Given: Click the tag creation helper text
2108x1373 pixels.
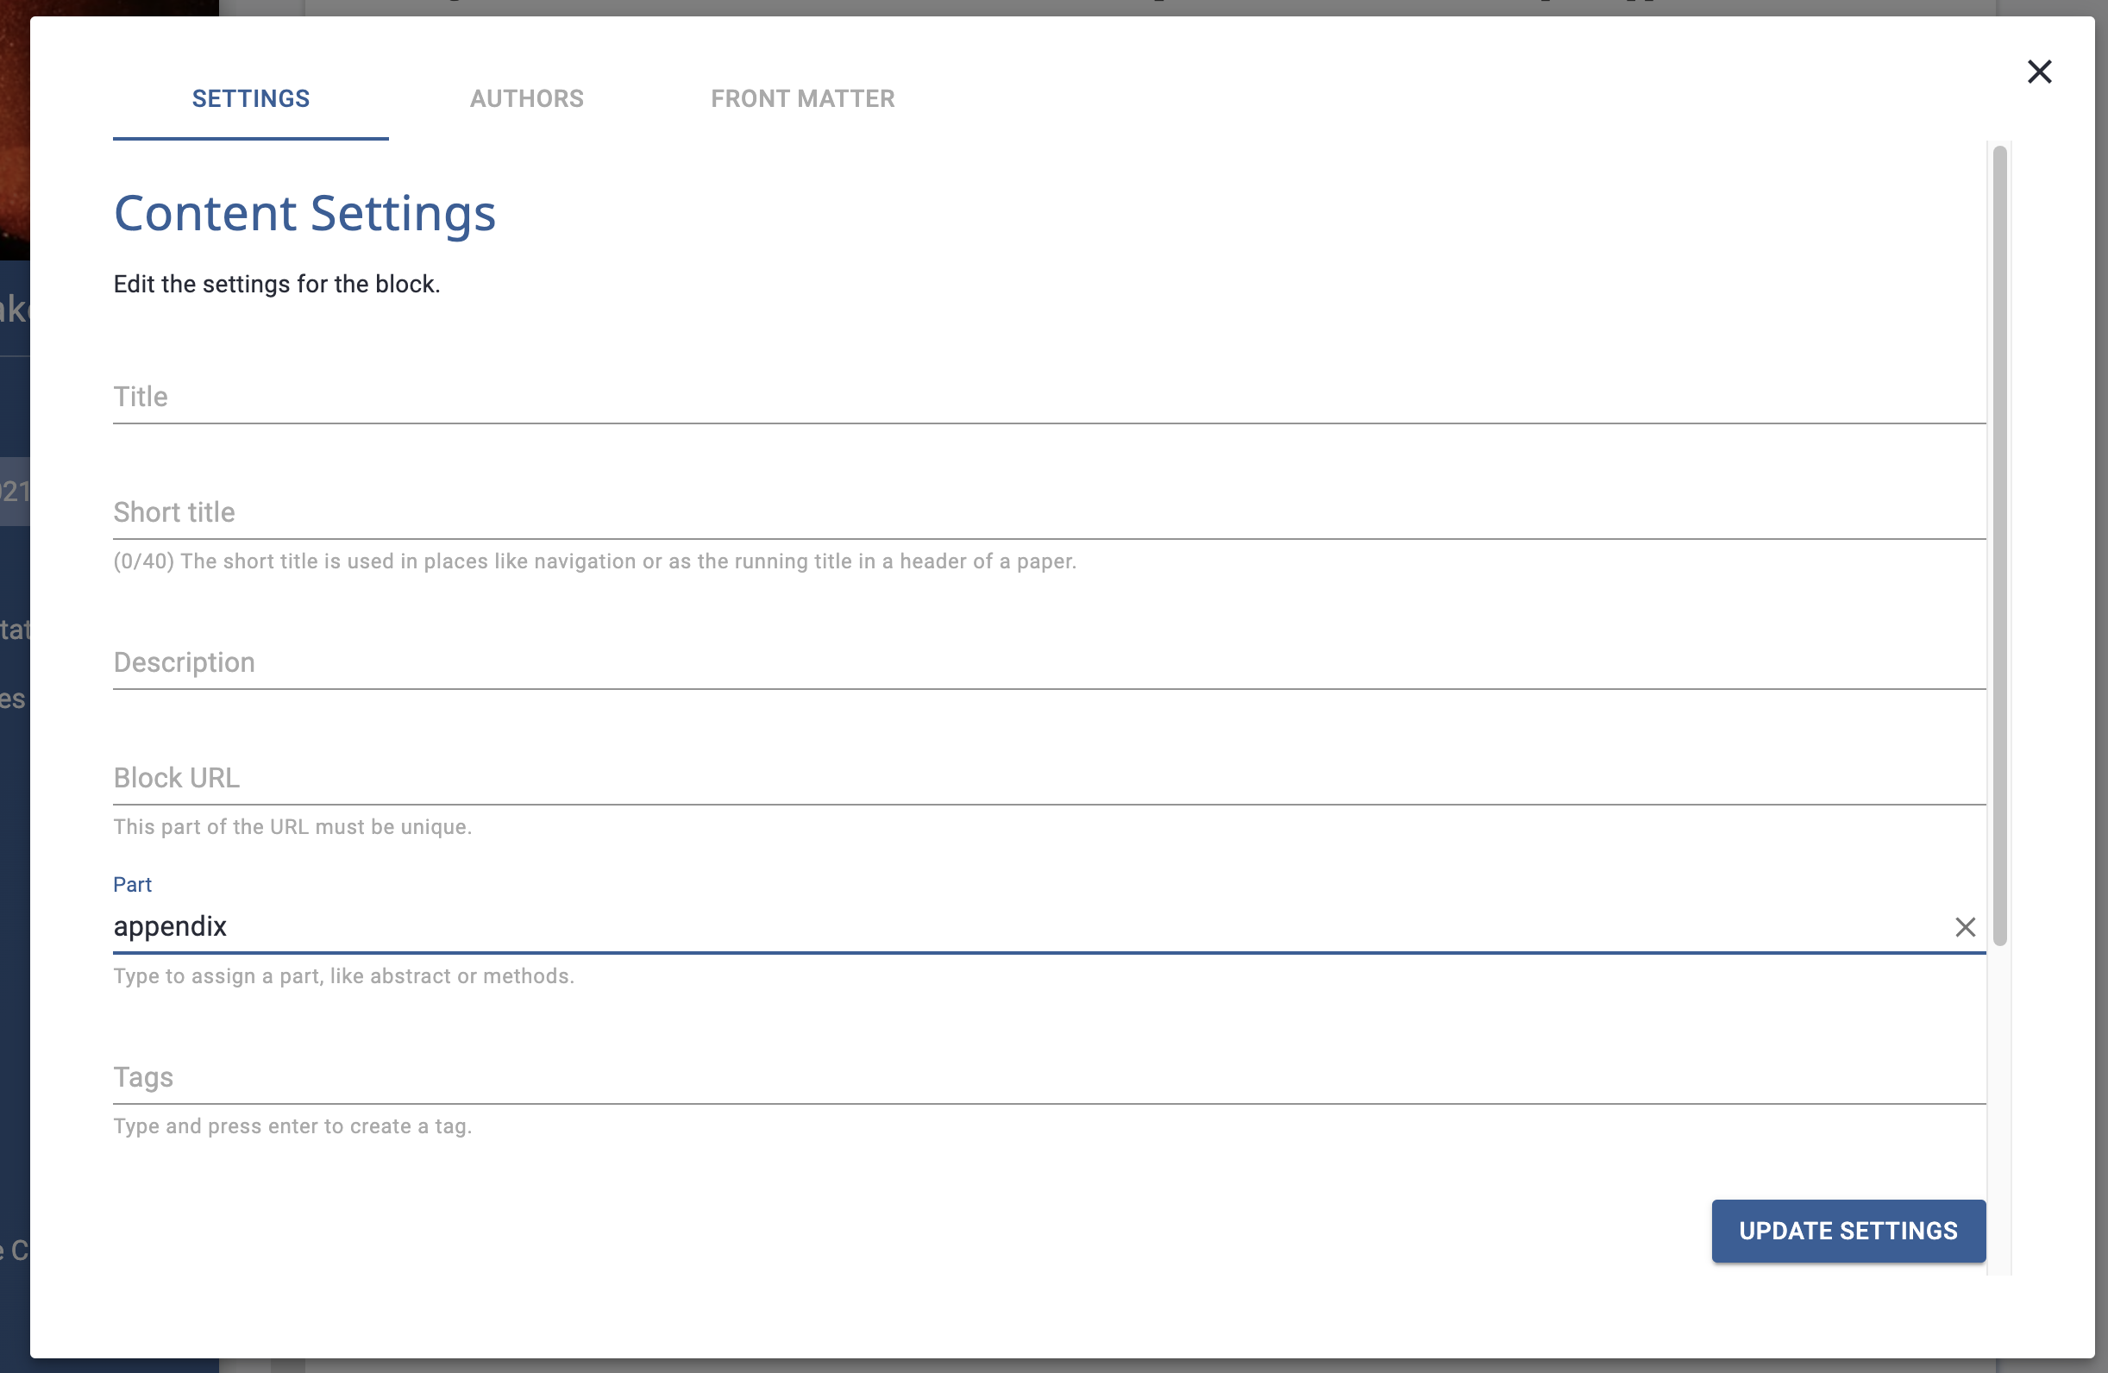Looking at the screenshot, I should [x=293, y=1125].
